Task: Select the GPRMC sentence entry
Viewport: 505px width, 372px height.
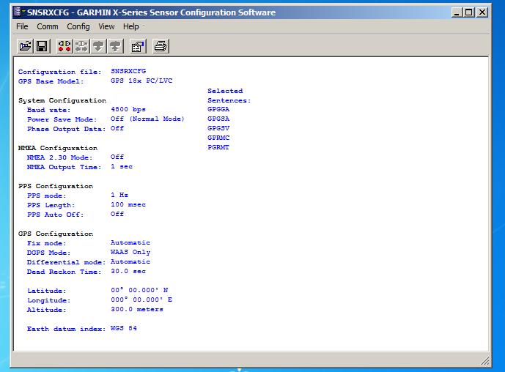Action: coord(218,138)
